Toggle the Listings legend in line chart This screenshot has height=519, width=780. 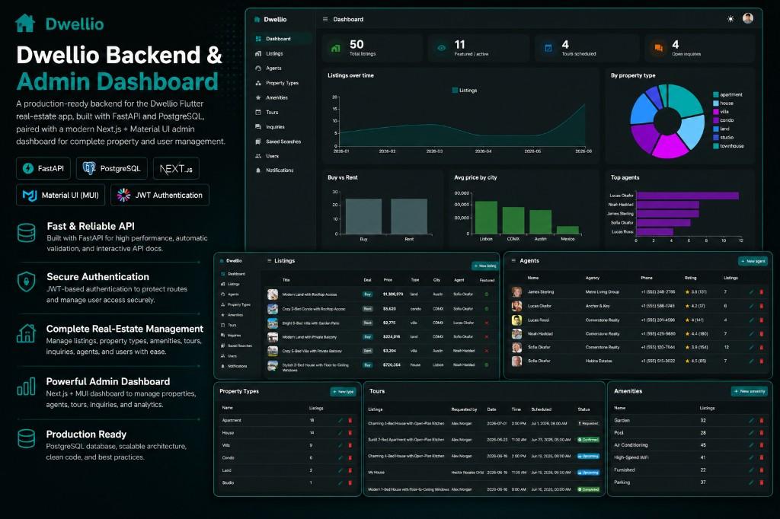pyautogui.click(x=465, y=91)
